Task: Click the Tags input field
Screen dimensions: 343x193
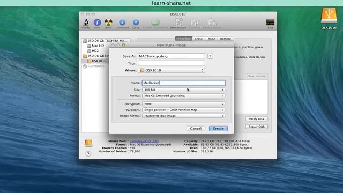Action: click(171, 63)
